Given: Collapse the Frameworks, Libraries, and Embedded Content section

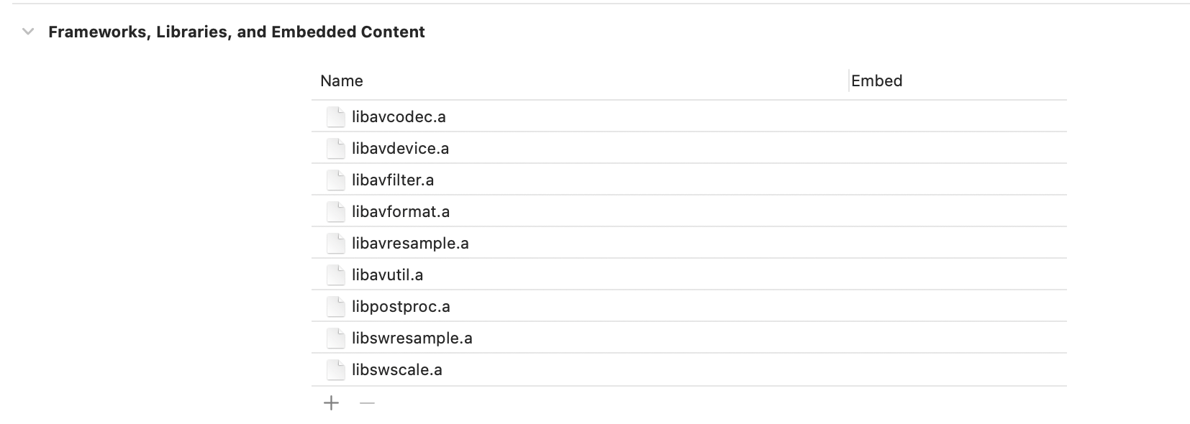Looking at the screenshot, I should [28, 32].
